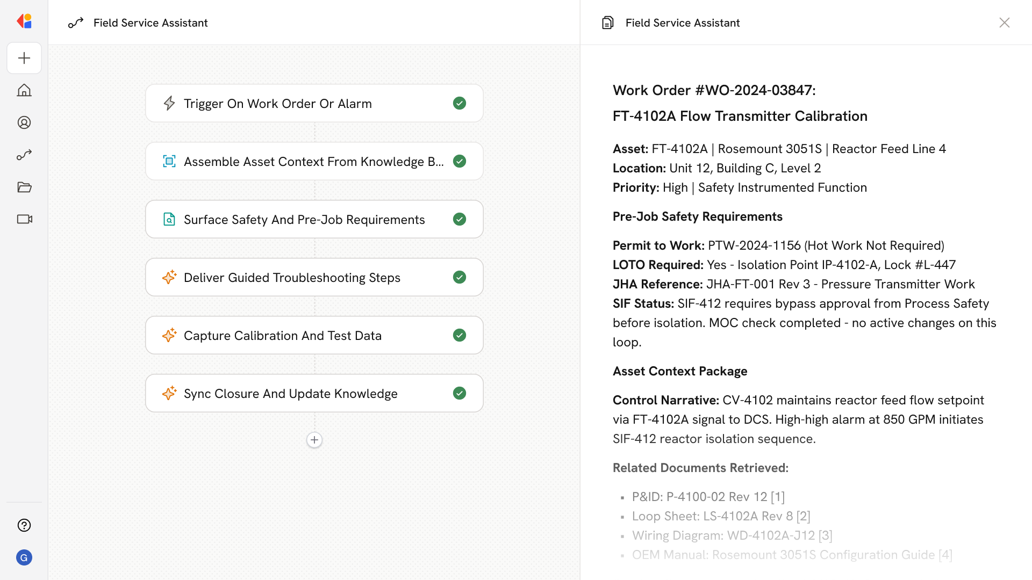
Task: Click green checkmark on Trigger step
Action: [459, 103]
